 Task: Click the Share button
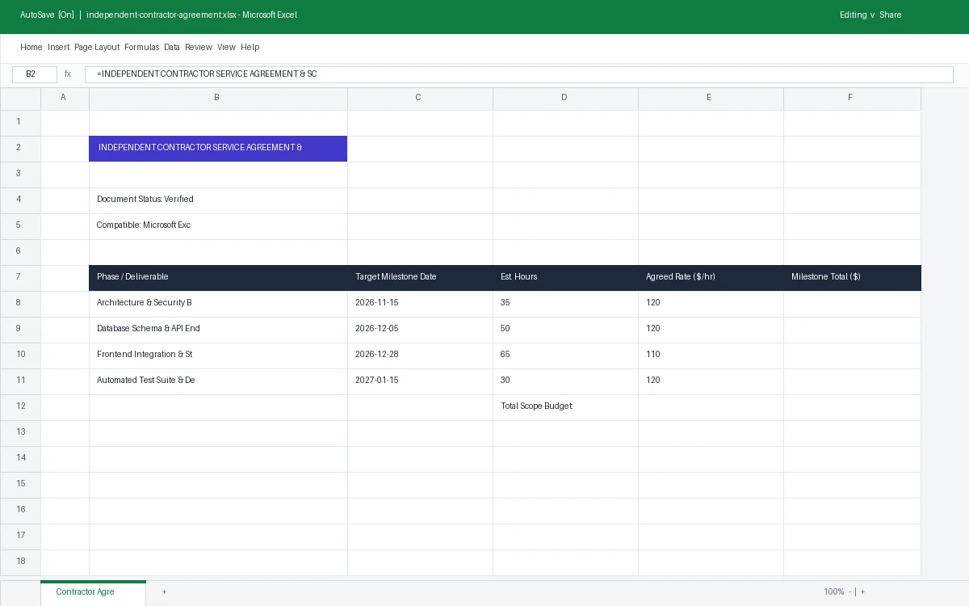coord(891,15)
